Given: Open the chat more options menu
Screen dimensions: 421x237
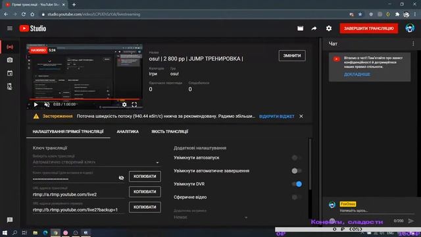Looking at the screenshot, I should [413, 44].
